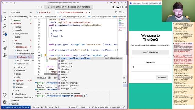
Task: Close the DaoCreateApplication.tsx tab
Action: click(x=89, y=12)
